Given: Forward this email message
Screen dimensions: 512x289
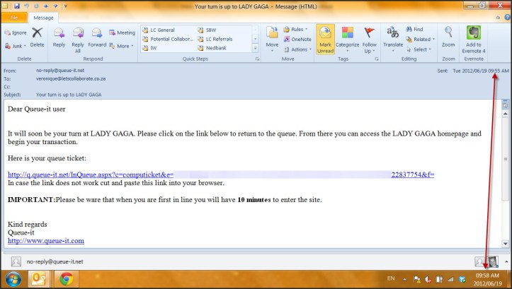Looking at the screenshot, I should 97,36.
